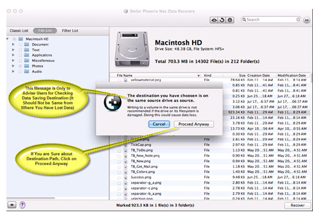
Task: Click the dialog's Stellar Phoenix logo icon
Action: click(112, 102)
